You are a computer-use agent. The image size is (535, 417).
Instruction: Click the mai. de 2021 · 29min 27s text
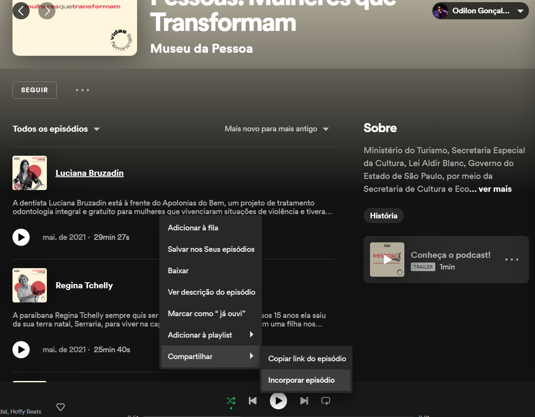(86, 237)
